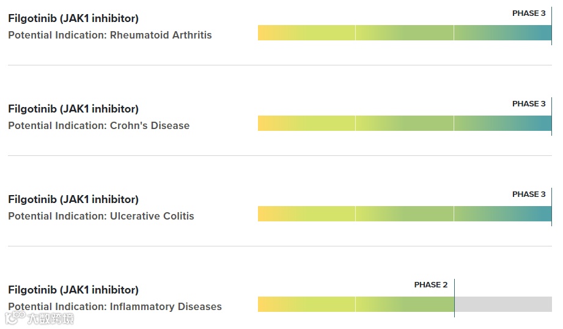Click the Filgotinib title above Ulcerative Colitis
This screenshot has height=329, width=563.
click(73, 199)
